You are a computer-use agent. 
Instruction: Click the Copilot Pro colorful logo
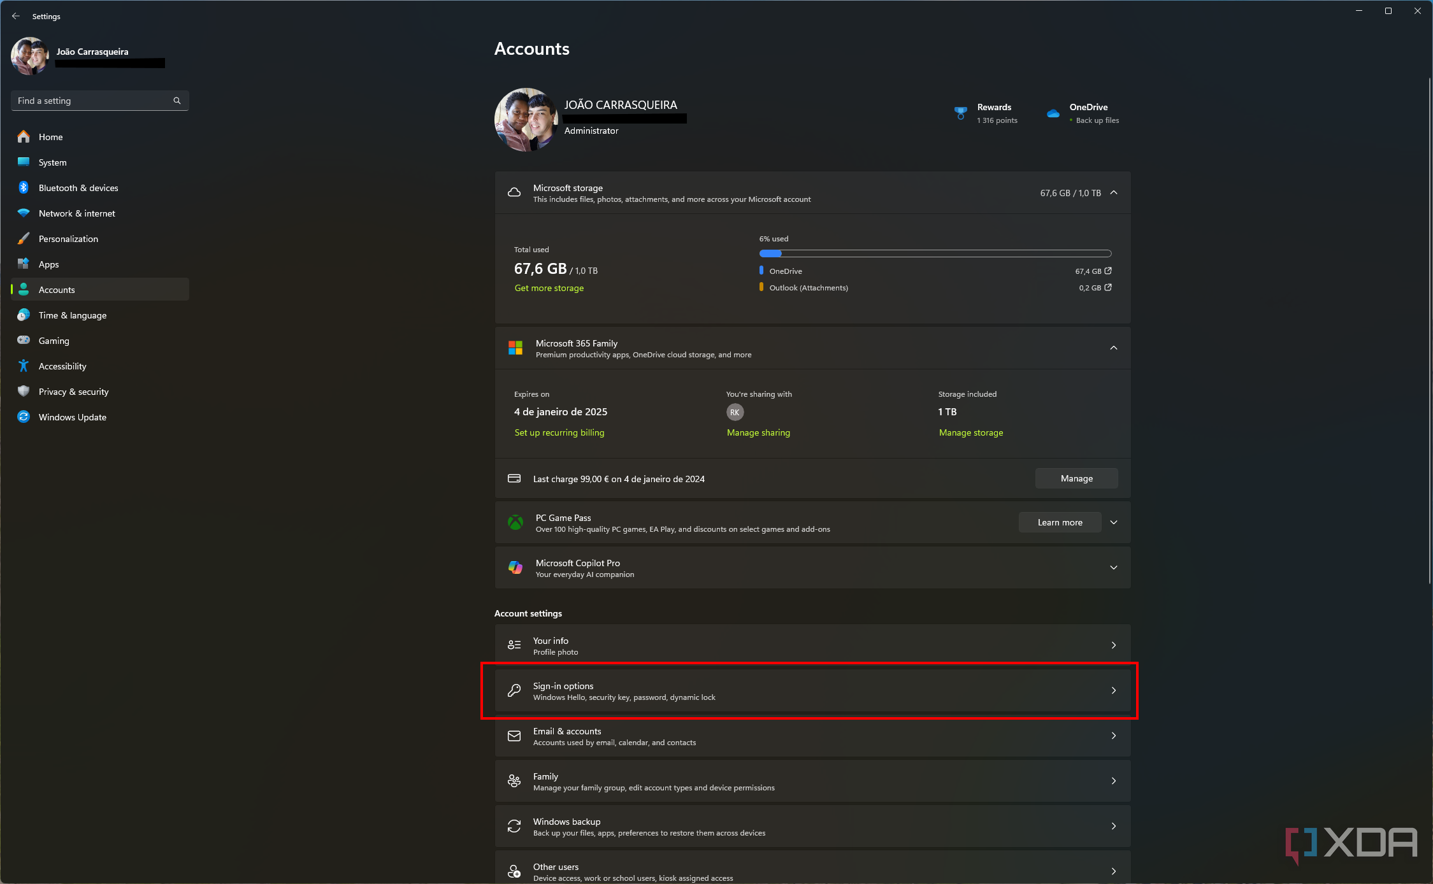pos(515,567)
